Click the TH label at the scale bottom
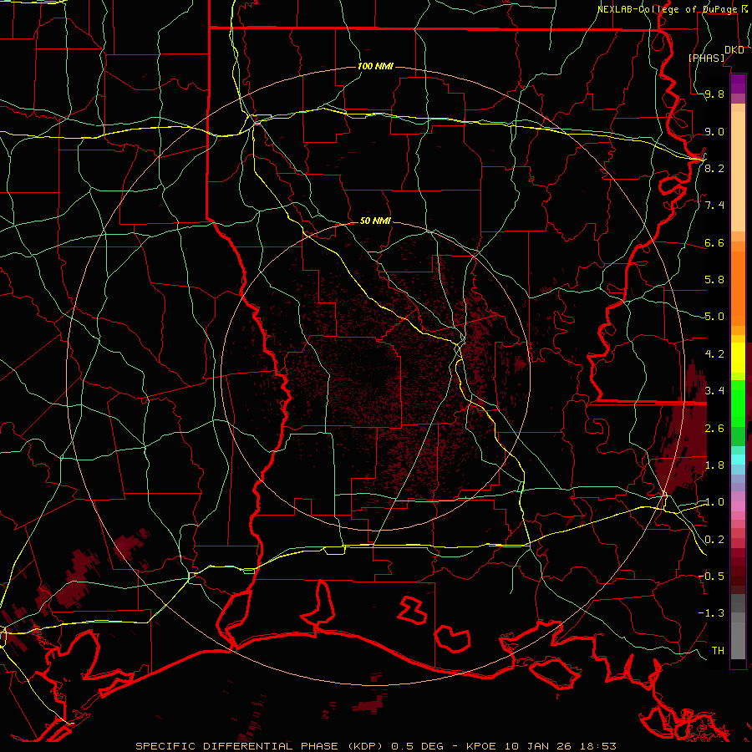 [x=718, y=650]
